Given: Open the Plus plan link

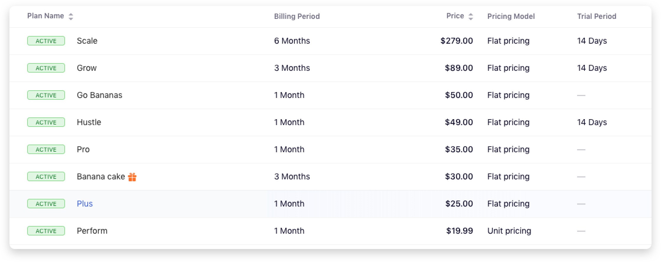Looking at the screenshot, I should [84, 204].
